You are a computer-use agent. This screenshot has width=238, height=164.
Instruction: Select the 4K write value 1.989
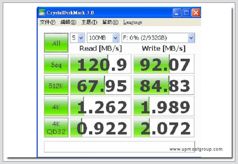[164, 106]
